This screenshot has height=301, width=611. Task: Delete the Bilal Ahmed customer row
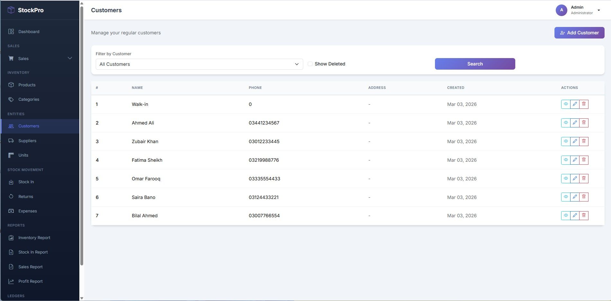[584, 216]
